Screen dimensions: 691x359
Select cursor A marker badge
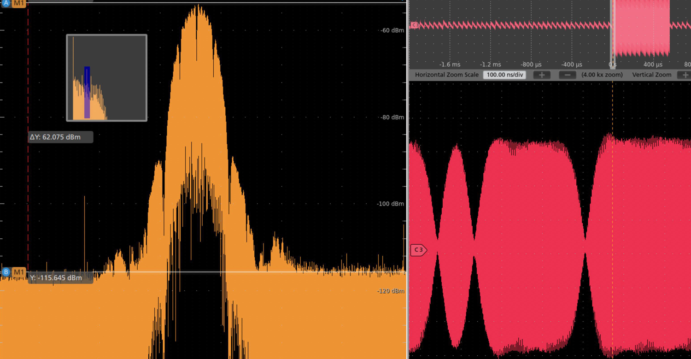(6, 3)
